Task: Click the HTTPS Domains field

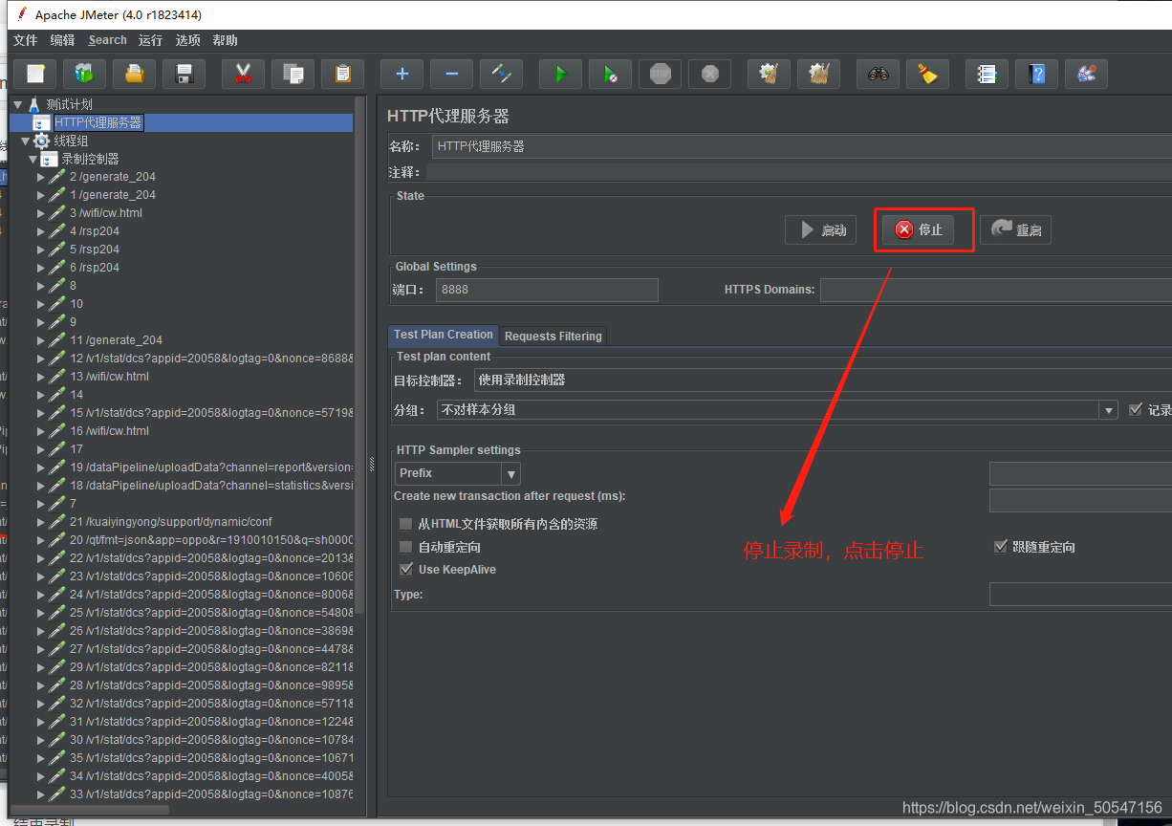Action: point(996,290)
